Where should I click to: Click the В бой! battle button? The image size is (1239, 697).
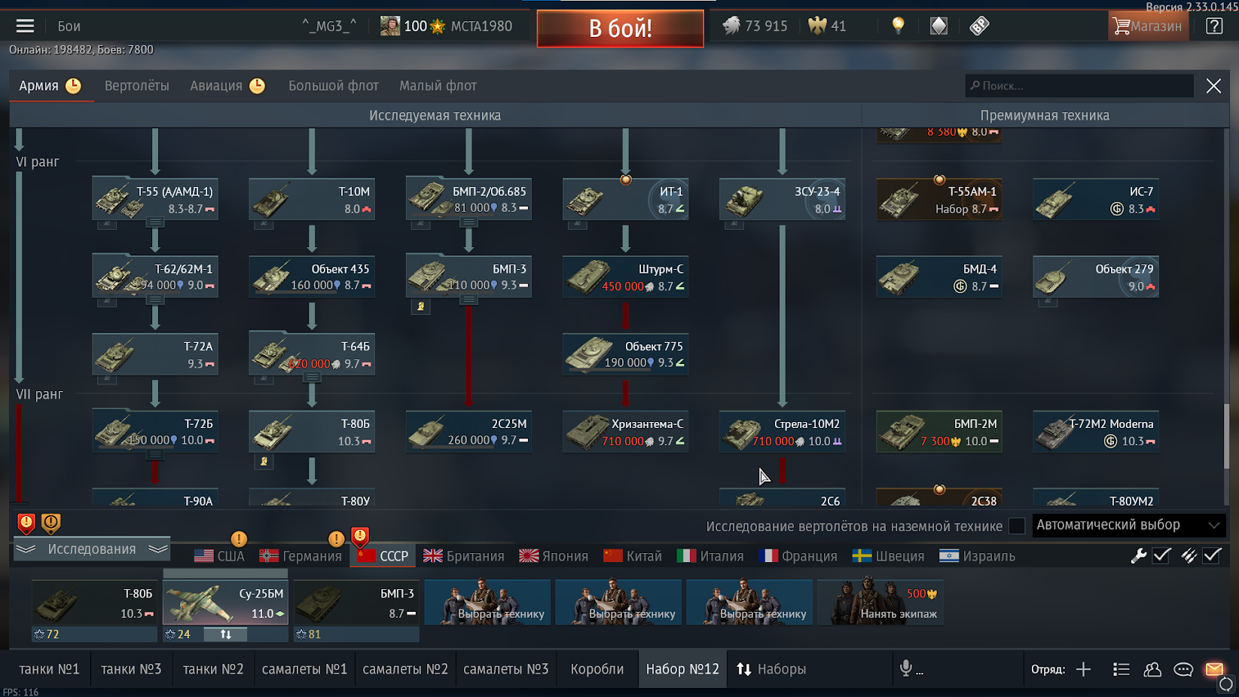pos(621,29)
